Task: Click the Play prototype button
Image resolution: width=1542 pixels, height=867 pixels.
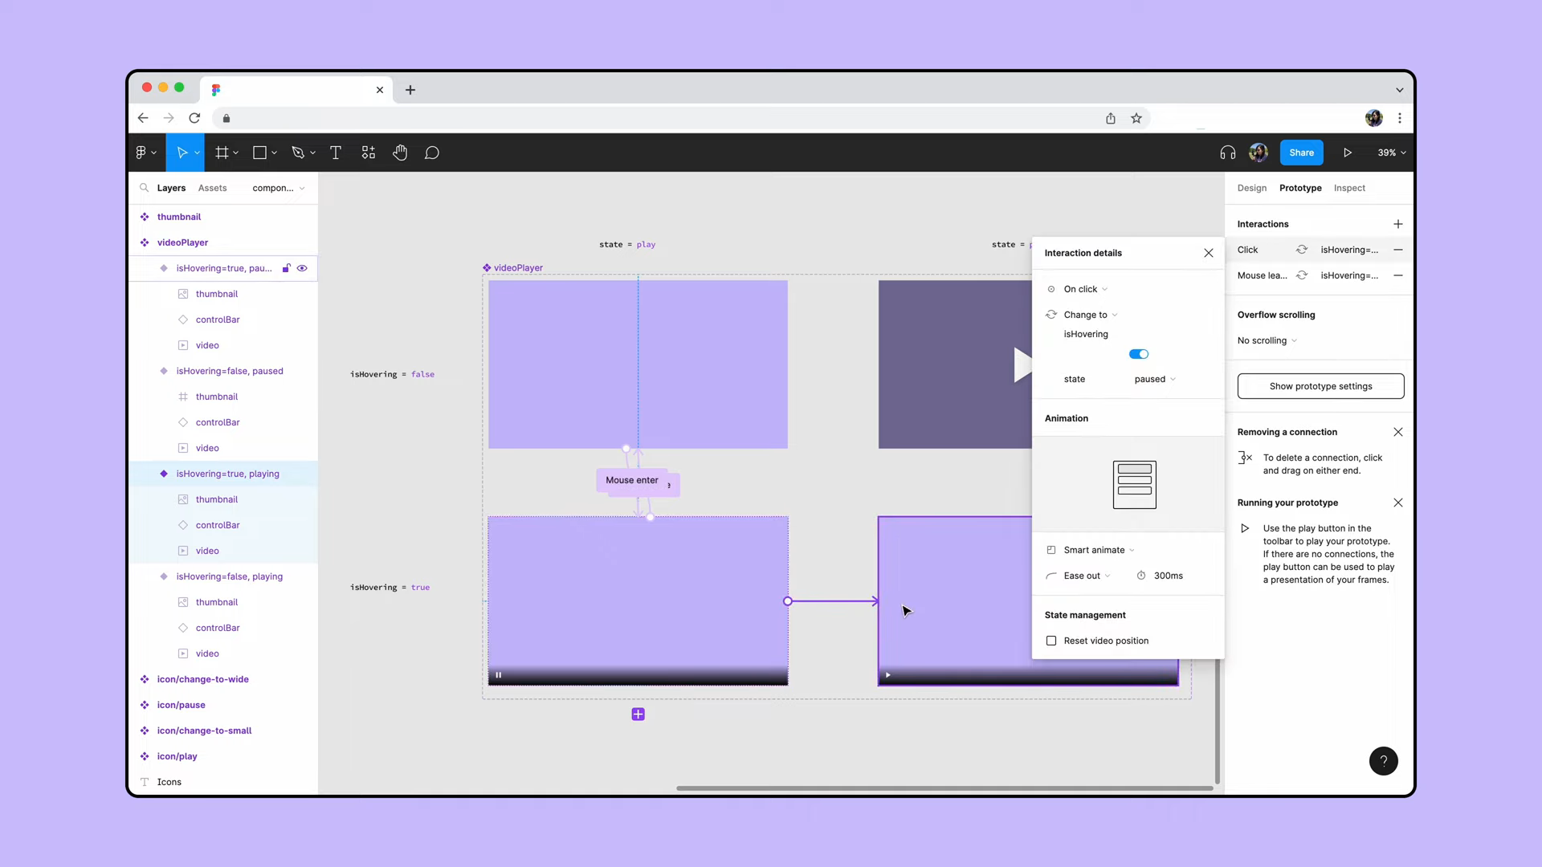Action: pyautogui.click(x=1348, y=152)
